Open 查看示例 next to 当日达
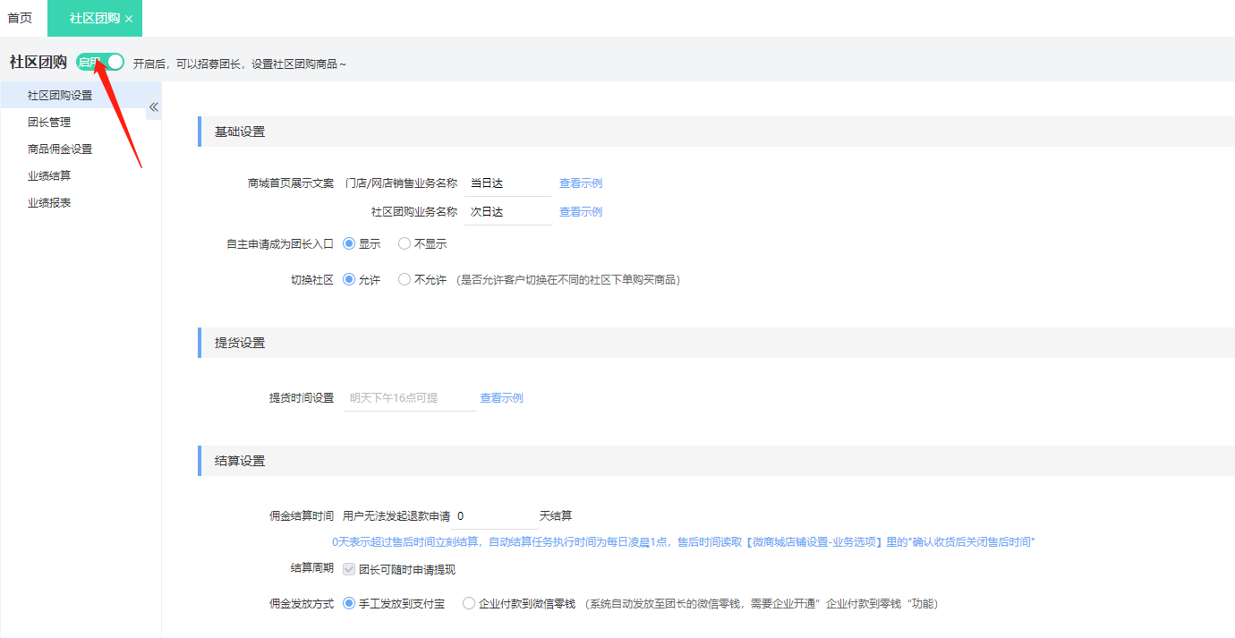This screenshot has width=1235, height=638. tap(580, 182)
